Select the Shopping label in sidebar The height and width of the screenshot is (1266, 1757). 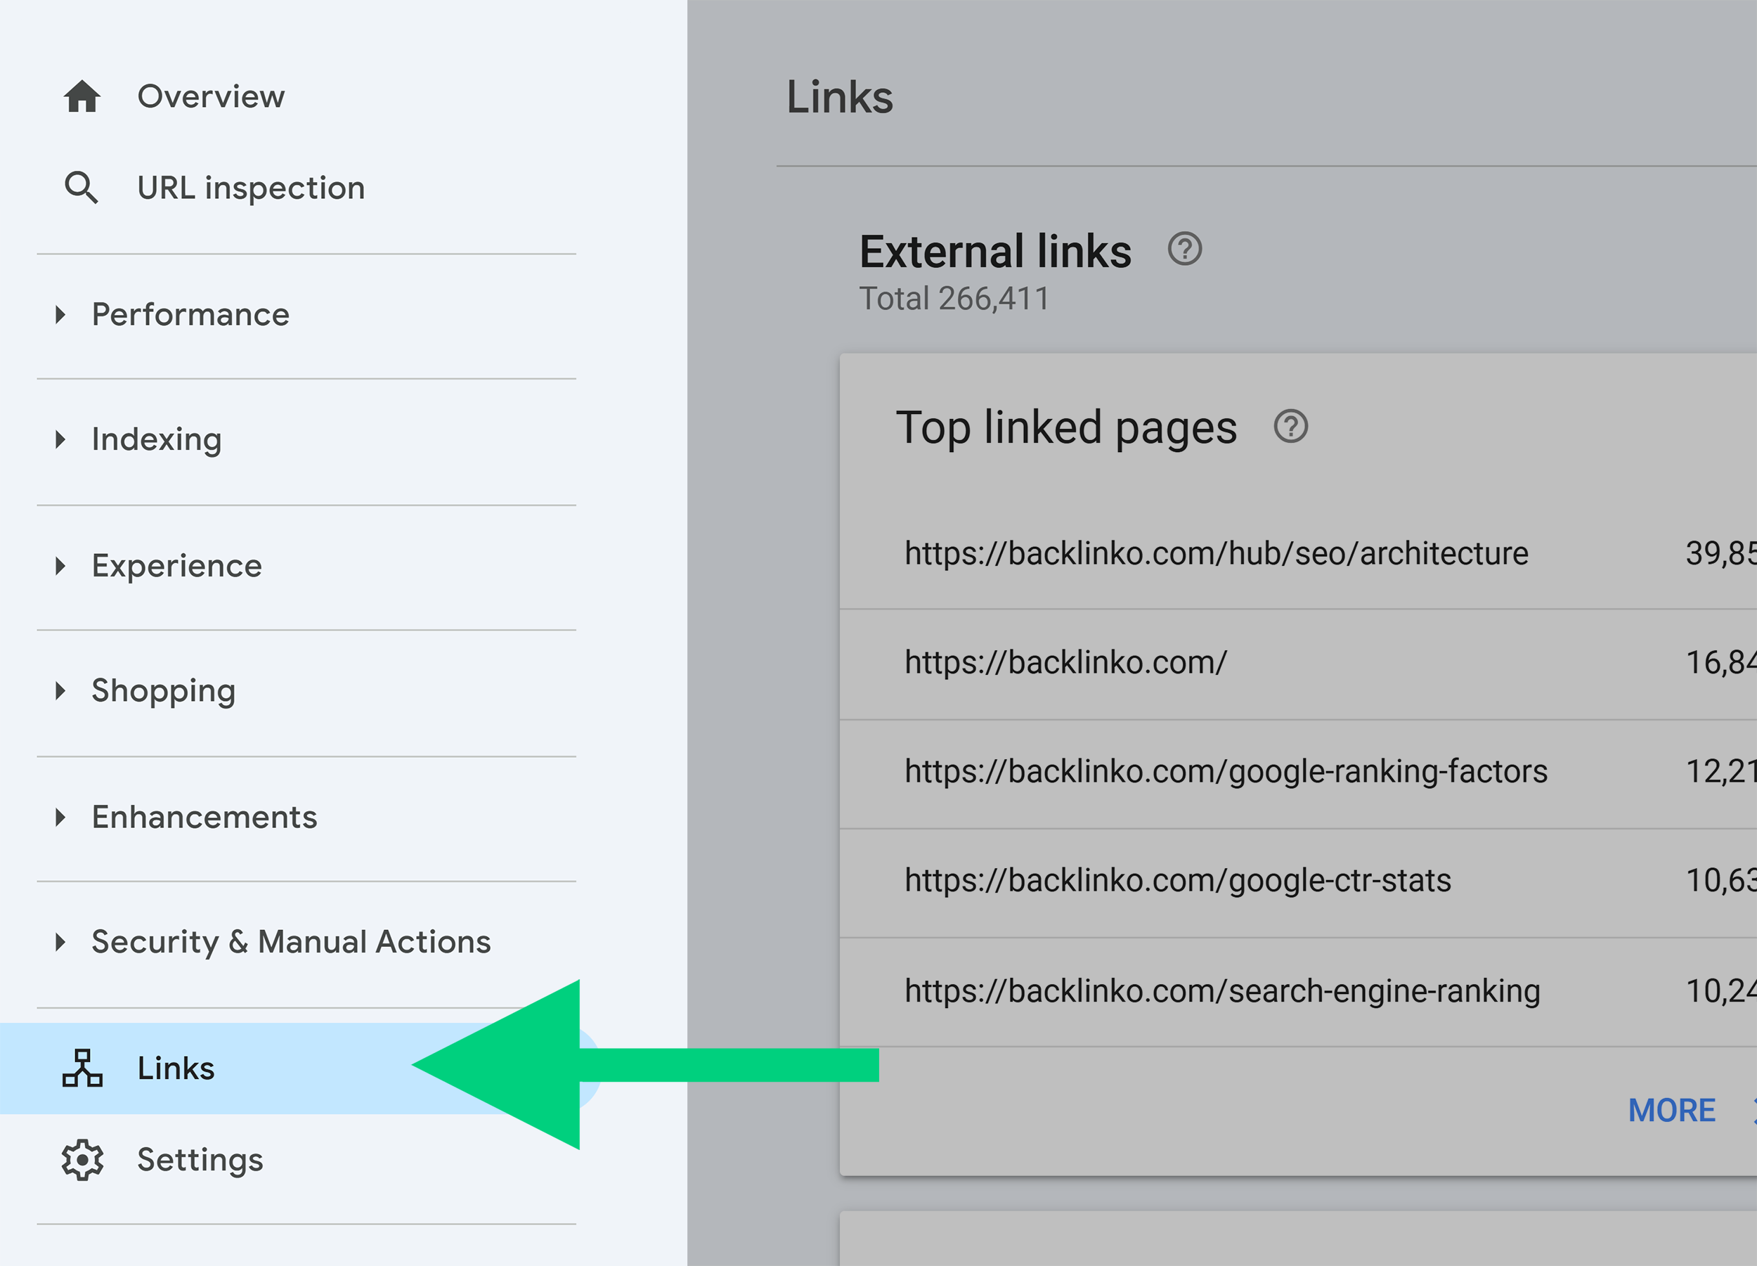[x=164, y=691]
